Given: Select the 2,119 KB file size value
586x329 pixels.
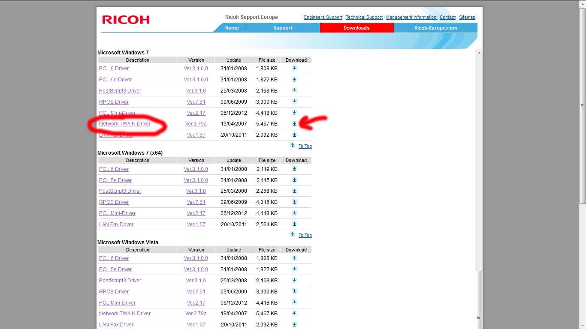Looking at the screenshot, I should pos(267,169).
